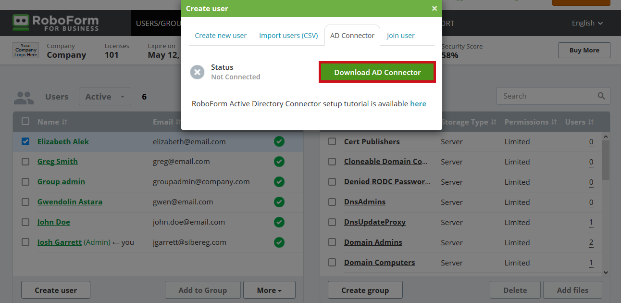This screenshot has width=621, height=303.
Task: Sort users by Email column
Action: [166, 122]
